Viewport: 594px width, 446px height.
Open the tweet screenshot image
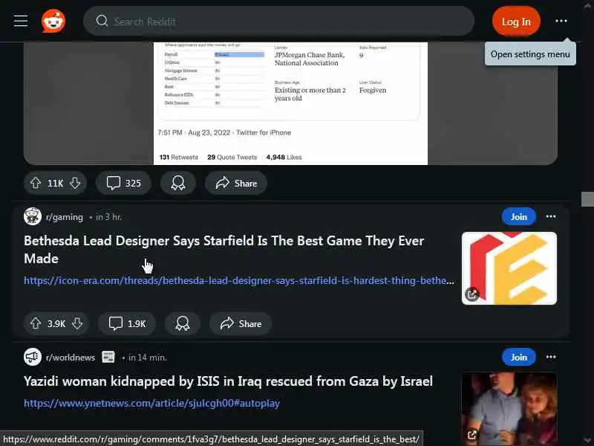tap(290, 103)
